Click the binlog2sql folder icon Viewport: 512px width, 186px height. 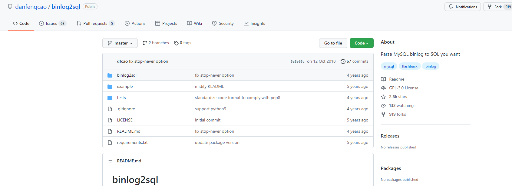(110, 75)
